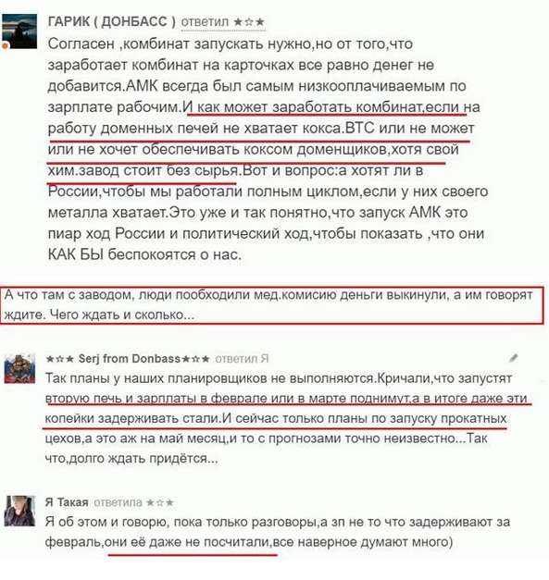
Task: Open Serj from Donbass avatar with flag
Action: pyautogui.click(x=19, y=369)
